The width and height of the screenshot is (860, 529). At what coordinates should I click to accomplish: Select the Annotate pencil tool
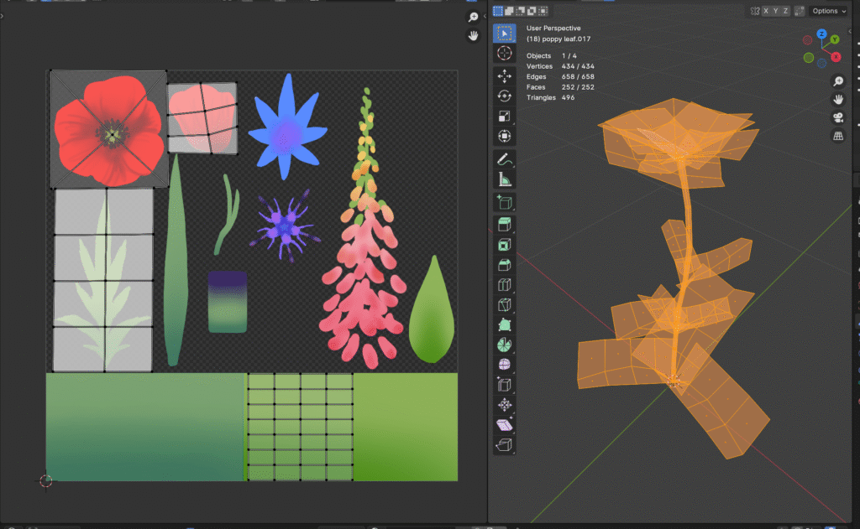coord(504,158)
